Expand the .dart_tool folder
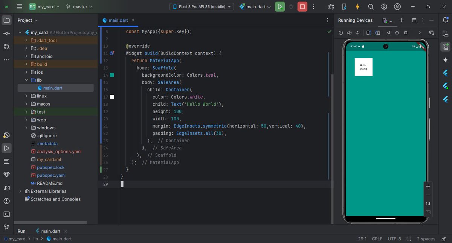 [x=26, y=41]
